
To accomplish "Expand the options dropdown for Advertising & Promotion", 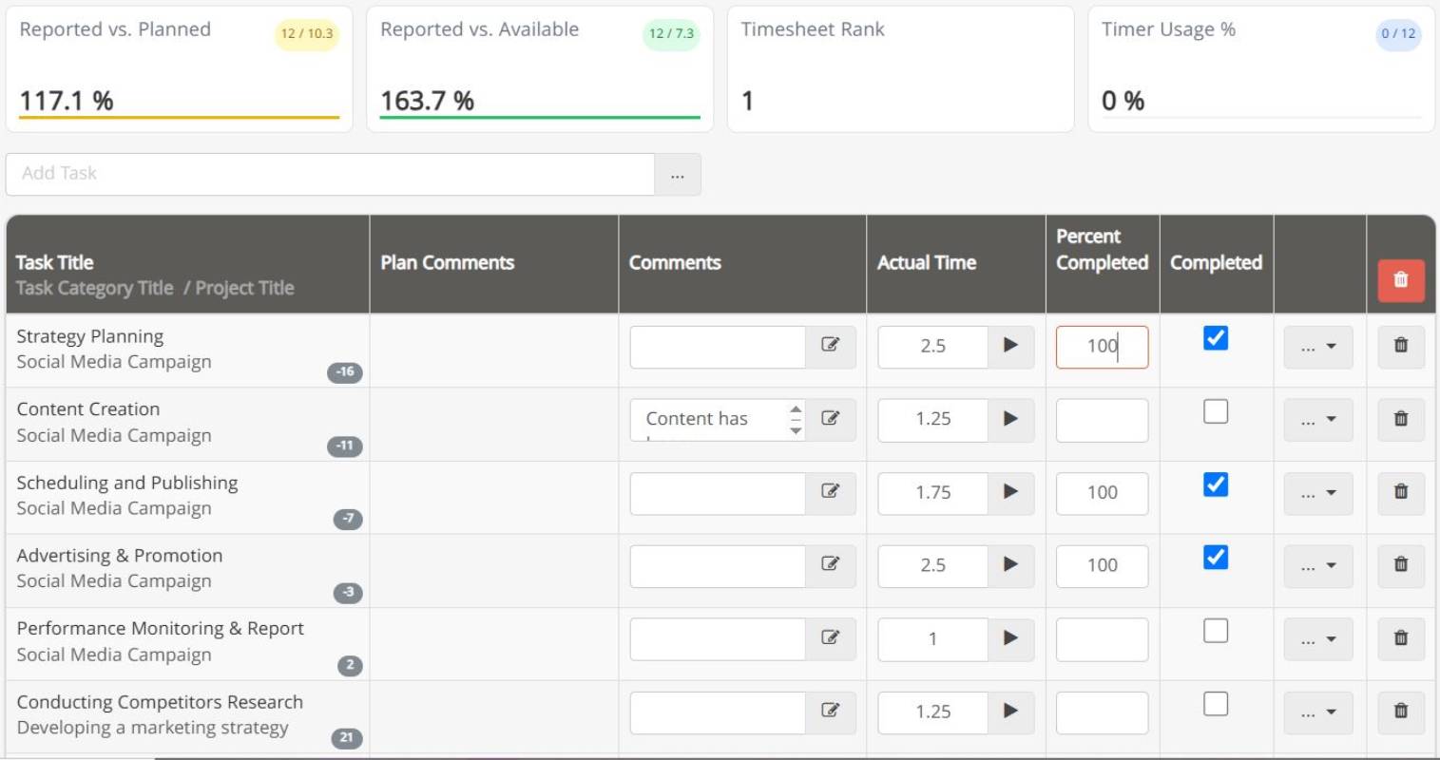I will [x=1318, y=565].
